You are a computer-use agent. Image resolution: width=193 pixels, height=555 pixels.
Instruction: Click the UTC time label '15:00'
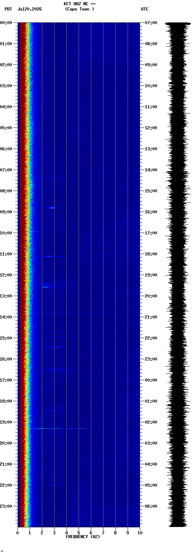(x=151, y=191)
